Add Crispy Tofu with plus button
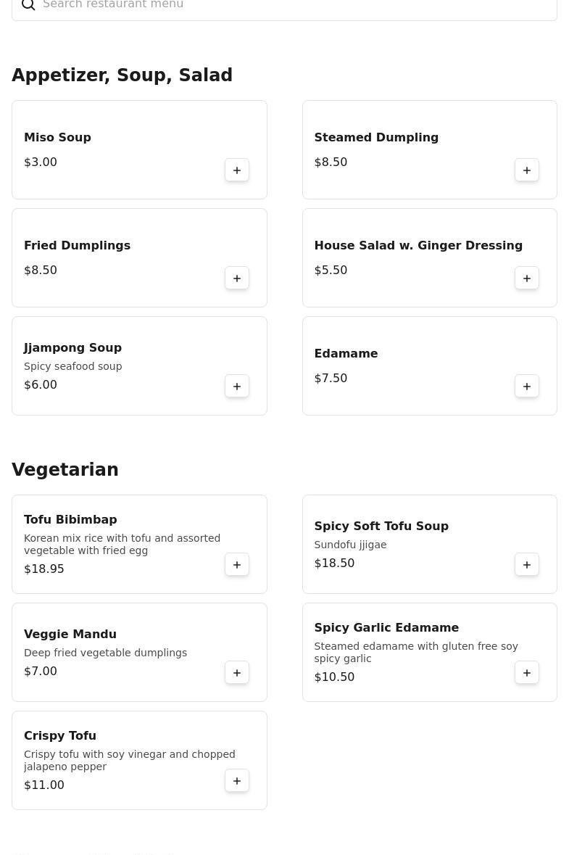The image size is (569, 855). [237, 781]
